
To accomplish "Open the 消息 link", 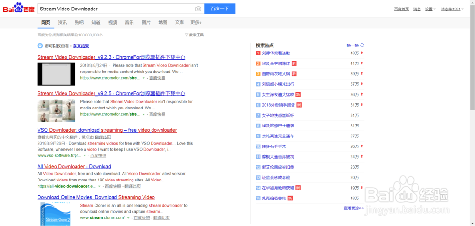I will tap(417, 9).
